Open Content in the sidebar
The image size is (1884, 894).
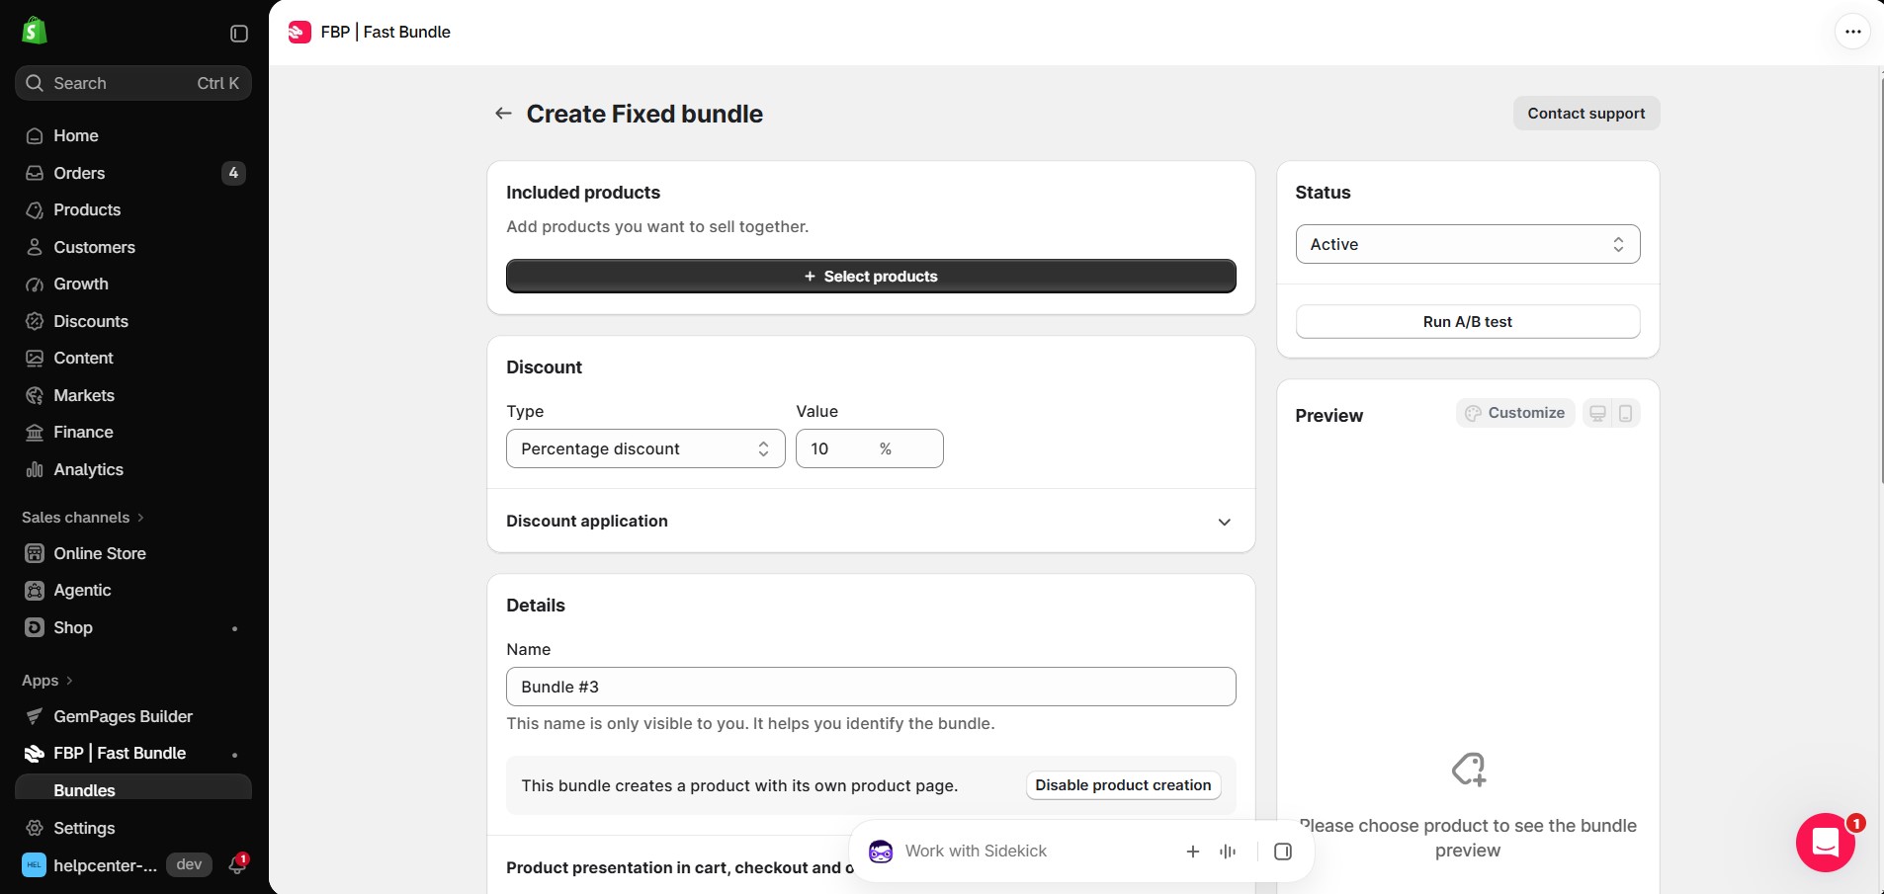click(x=133, y=358)
